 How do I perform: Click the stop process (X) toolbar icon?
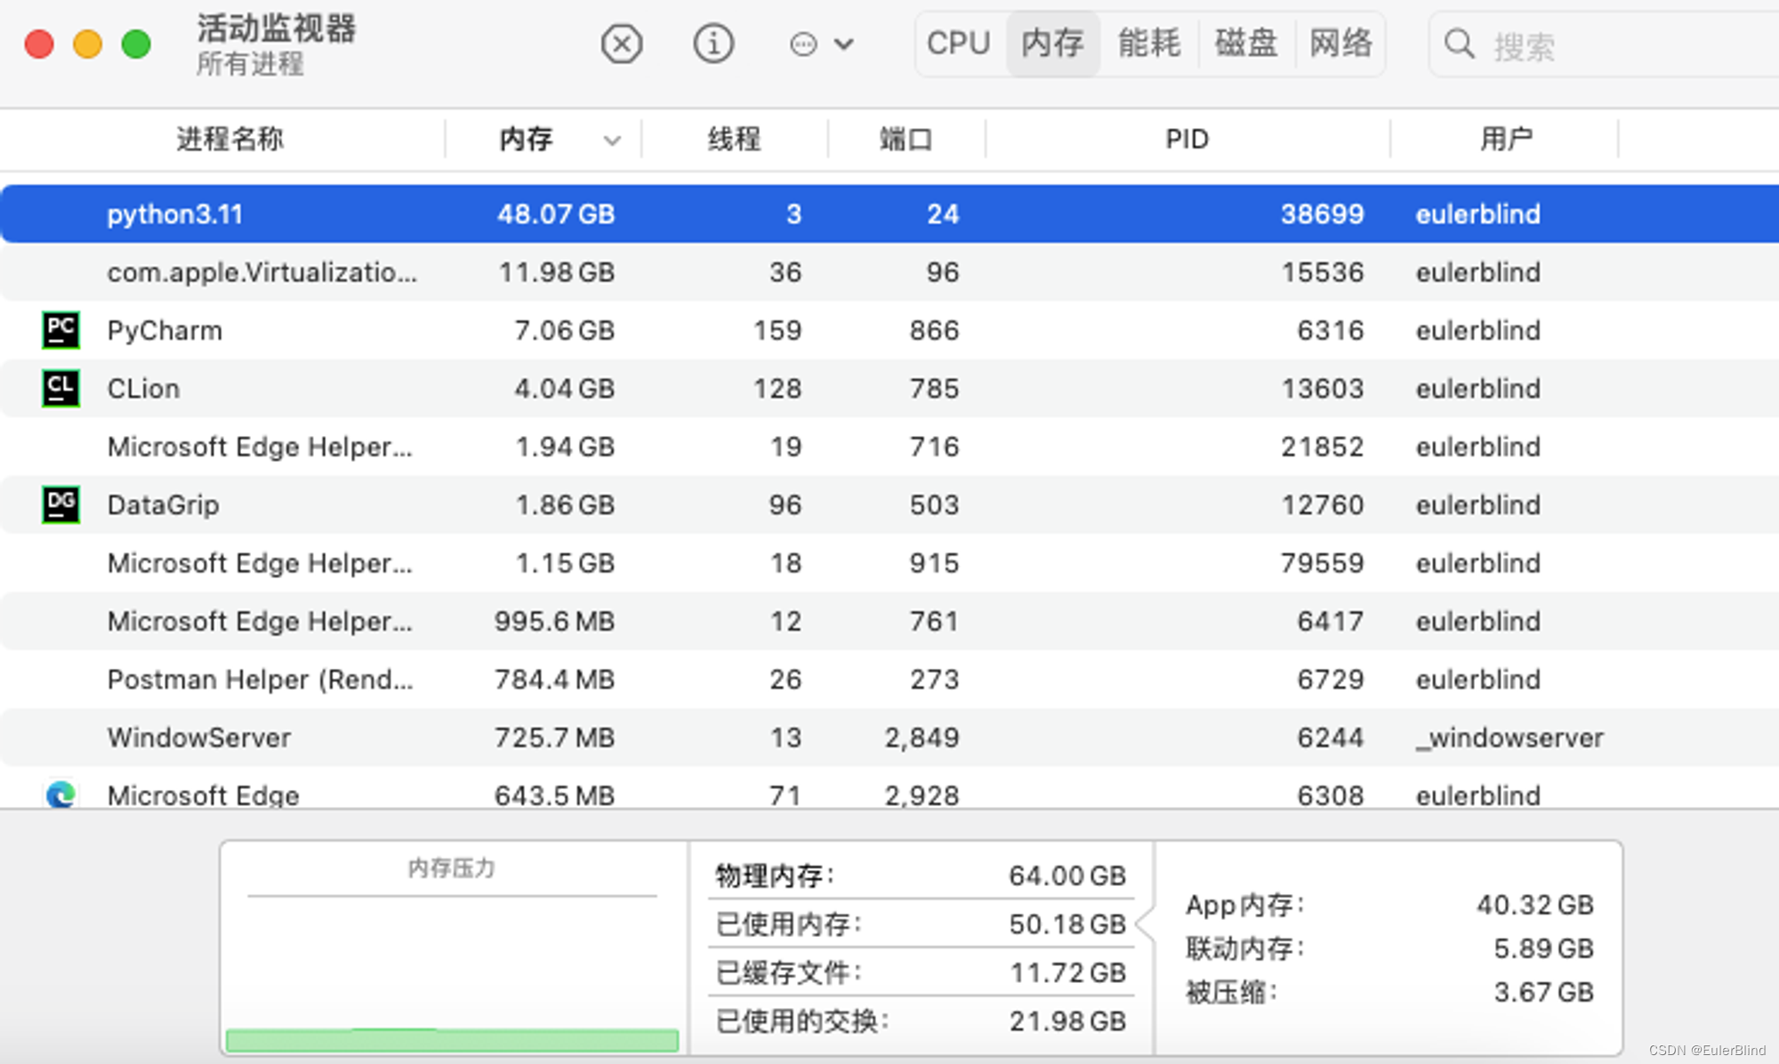(621, 44)
